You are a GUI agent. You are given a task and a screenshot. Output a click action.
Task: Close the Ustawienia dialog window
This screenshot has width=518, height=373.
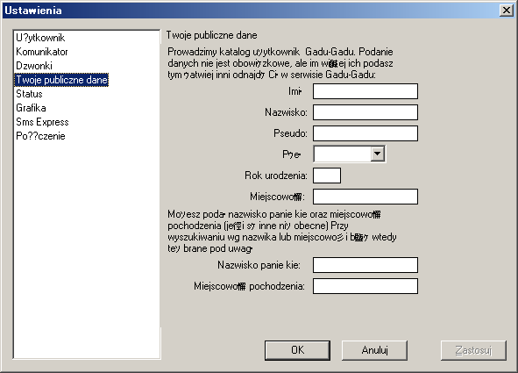click(507, 11)
